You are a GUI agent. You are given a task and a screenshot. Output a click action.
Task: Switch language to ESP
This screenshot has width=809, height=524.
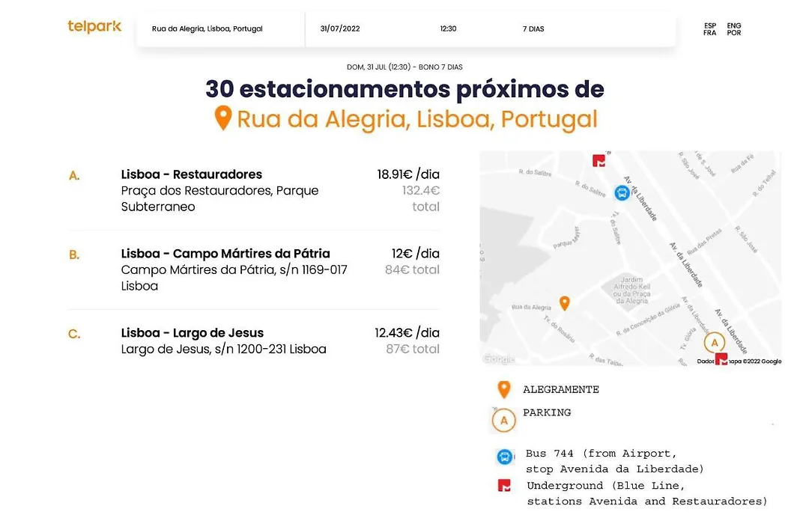click(710, 25)
